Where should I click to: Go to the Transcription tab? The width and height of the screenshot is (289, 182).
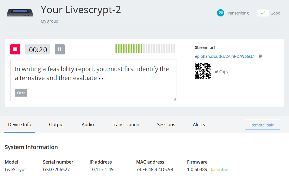pos(125,124)
